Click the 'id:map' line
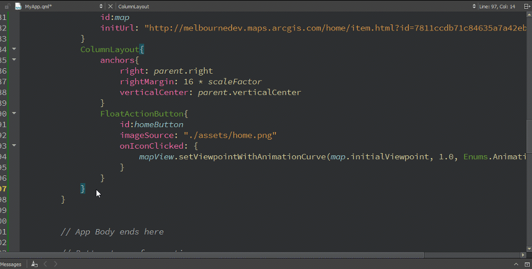 click(x=115, y=17)
